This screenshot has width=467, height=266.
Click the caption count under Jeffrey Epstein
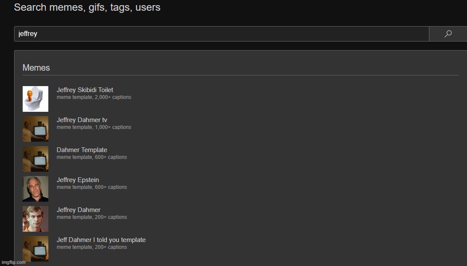coord(92,187)
